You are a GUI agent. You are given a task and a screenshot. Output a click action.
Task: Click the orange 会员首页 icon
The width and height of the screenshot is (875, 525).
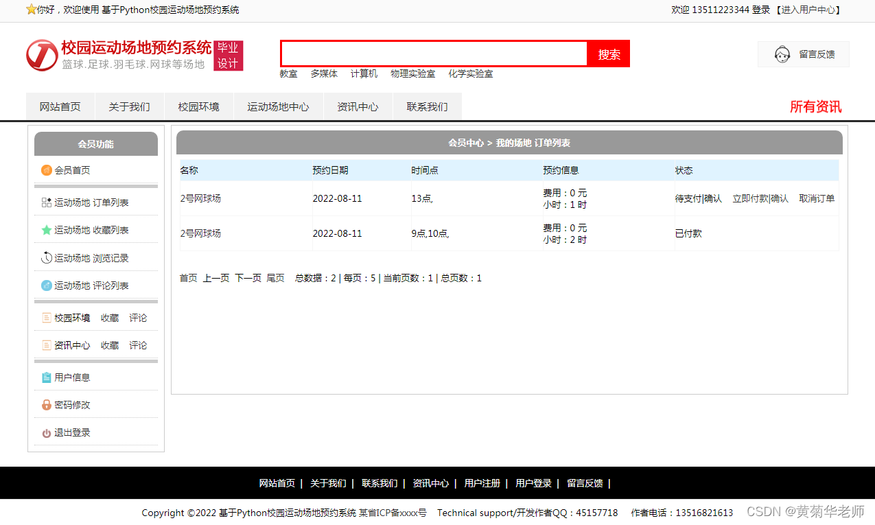47,170
